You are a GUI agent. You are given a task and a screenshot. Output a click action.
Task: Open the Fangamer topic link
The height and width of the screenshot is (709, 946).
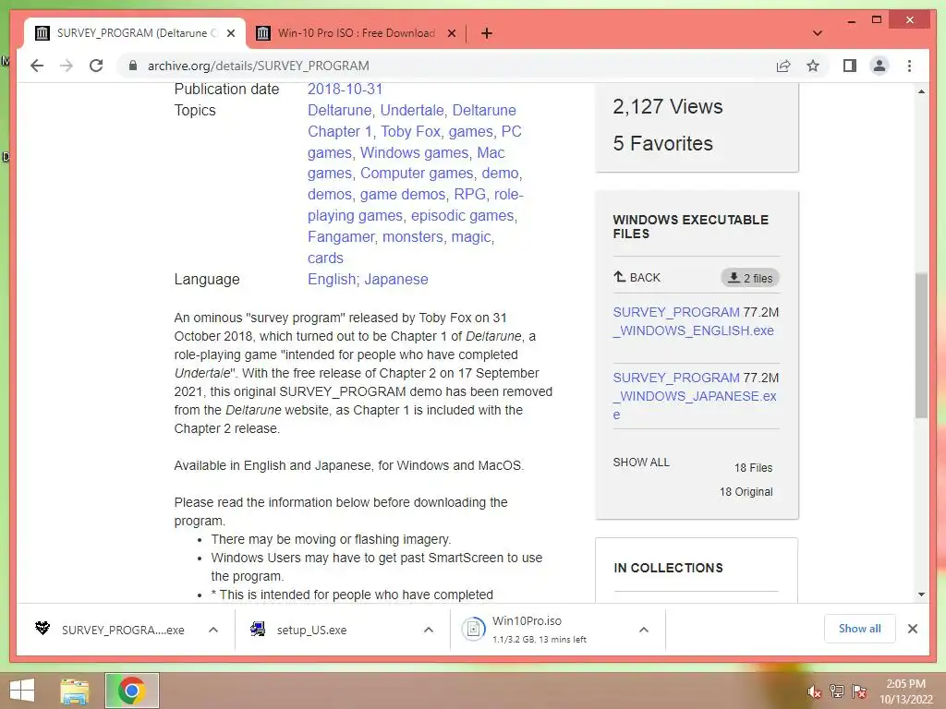coord(341,236)
